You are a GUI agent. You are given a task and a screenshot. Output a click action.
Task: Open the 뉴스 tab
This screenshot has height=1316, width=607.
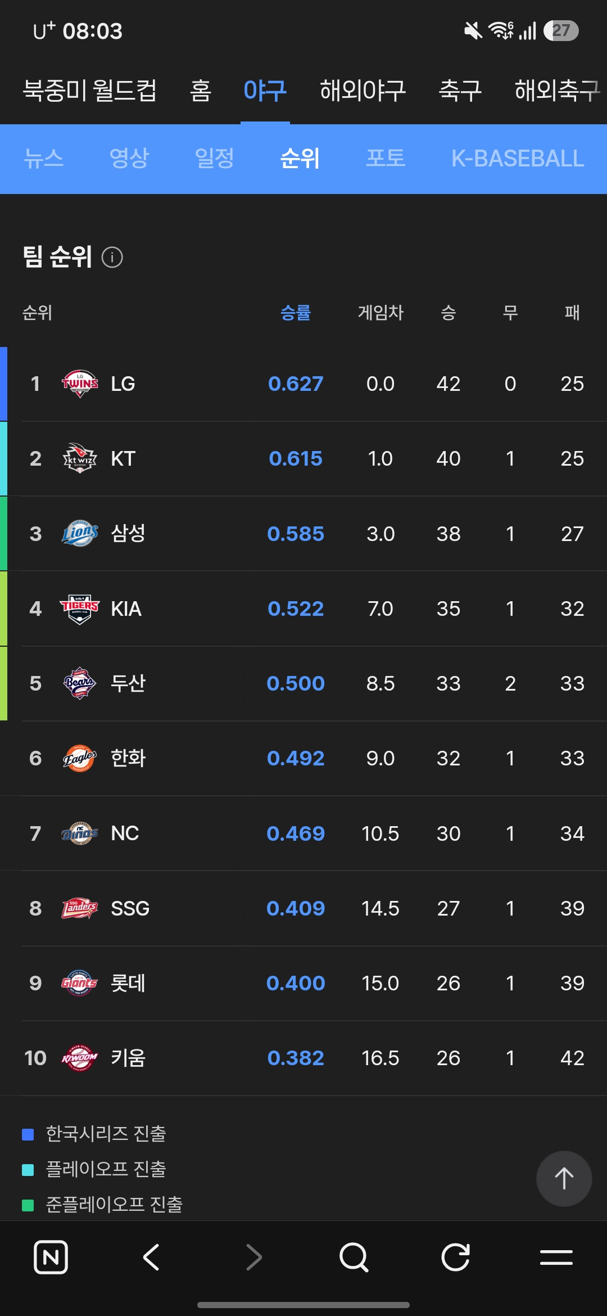click(x=44, y=158)
